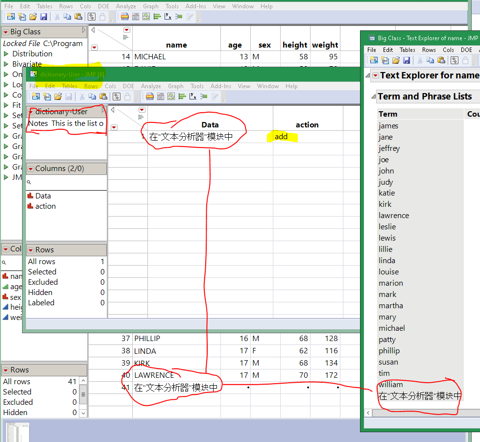The height and width of the screenshot is (442, 480).
Task: Click the Rows panel vertical scrollbar
Action: tap(83, 394)
